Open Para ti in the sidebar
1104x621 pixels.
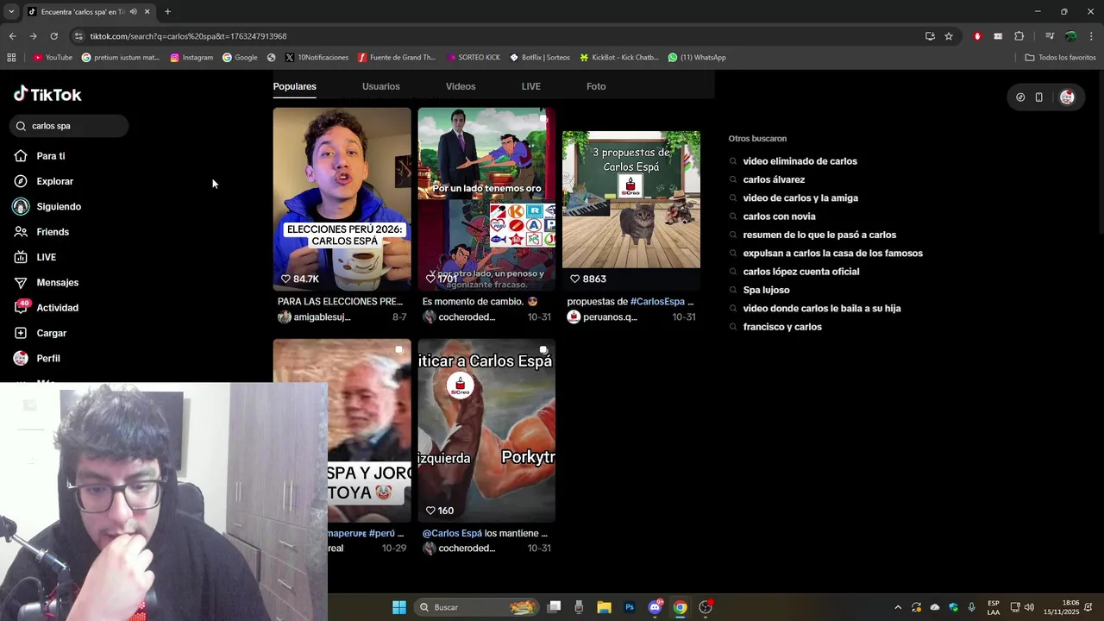40,156
